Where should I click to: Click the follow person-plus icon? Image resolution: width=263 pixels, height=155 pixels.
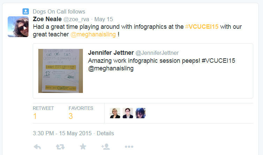click(x=106, y=147)
